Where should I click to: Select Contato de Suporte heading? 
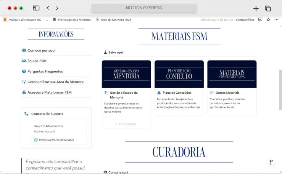47,114
